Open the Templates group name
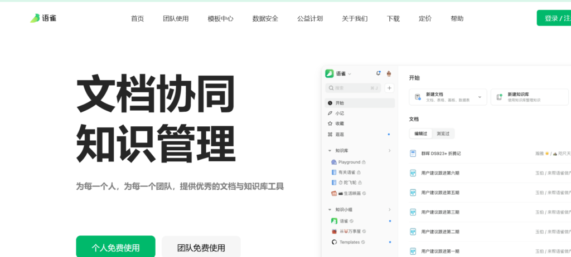Viewport: 571px width, 257px height. (x=350, y=242)
